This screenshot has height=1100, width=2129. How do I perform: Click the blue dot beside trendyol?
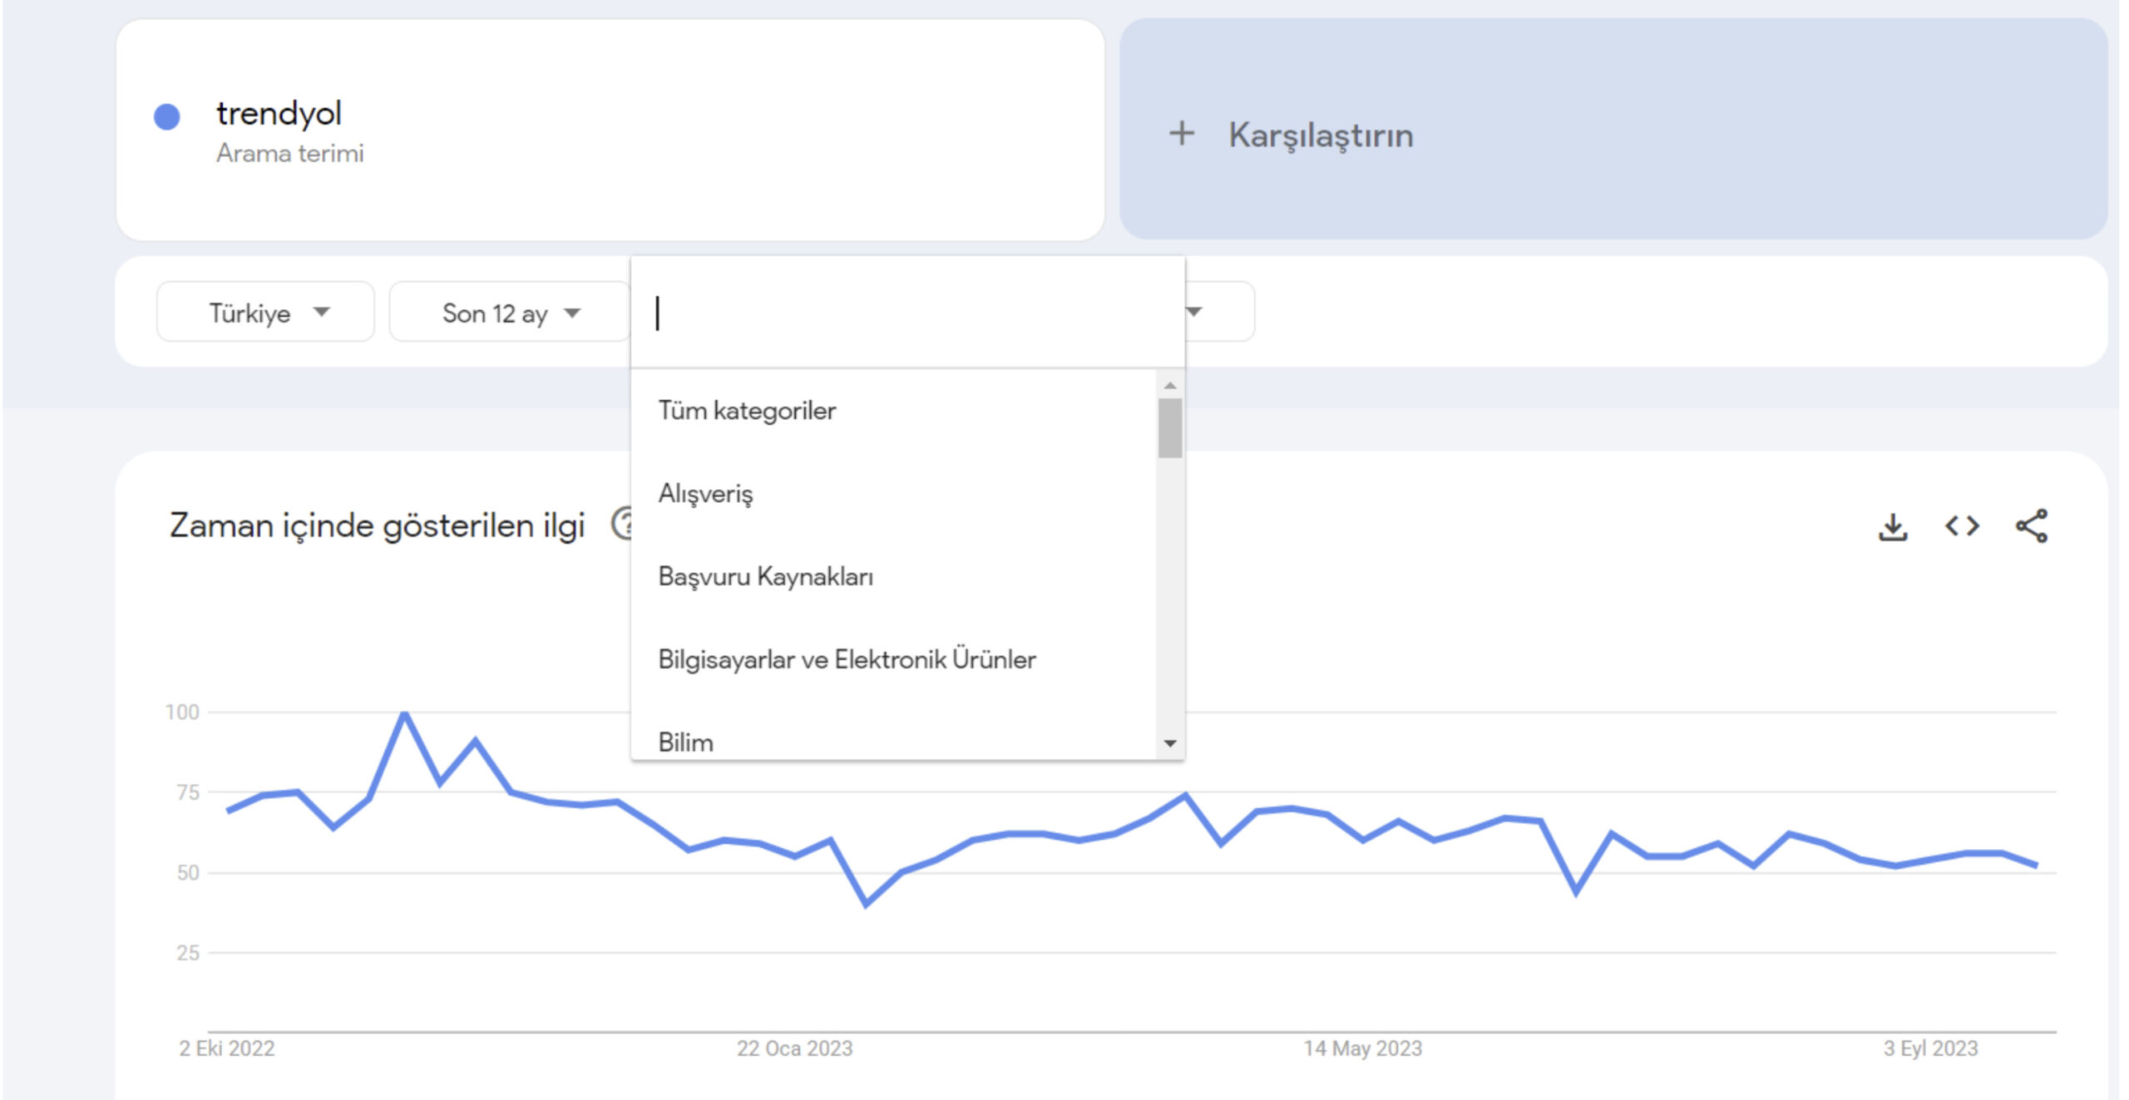[167, 116]
